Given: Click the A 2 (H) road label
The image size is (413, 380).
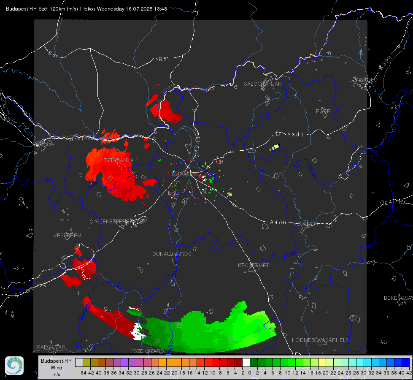Looking at the screenshot, I should point(198,145).
